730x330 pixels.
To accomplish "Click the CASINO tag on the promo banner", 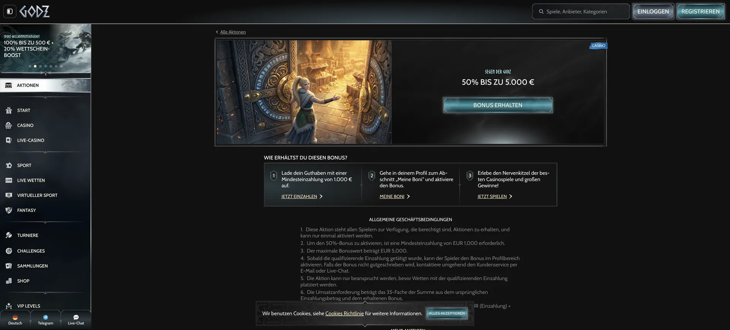I will tap(598, 46).
